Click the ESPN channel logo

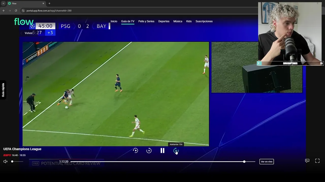pos(7,155)
